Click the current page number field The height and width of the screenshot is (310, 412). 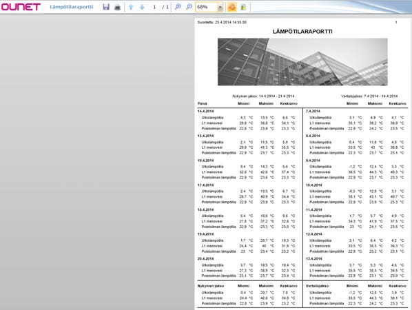tap(154, 7)
